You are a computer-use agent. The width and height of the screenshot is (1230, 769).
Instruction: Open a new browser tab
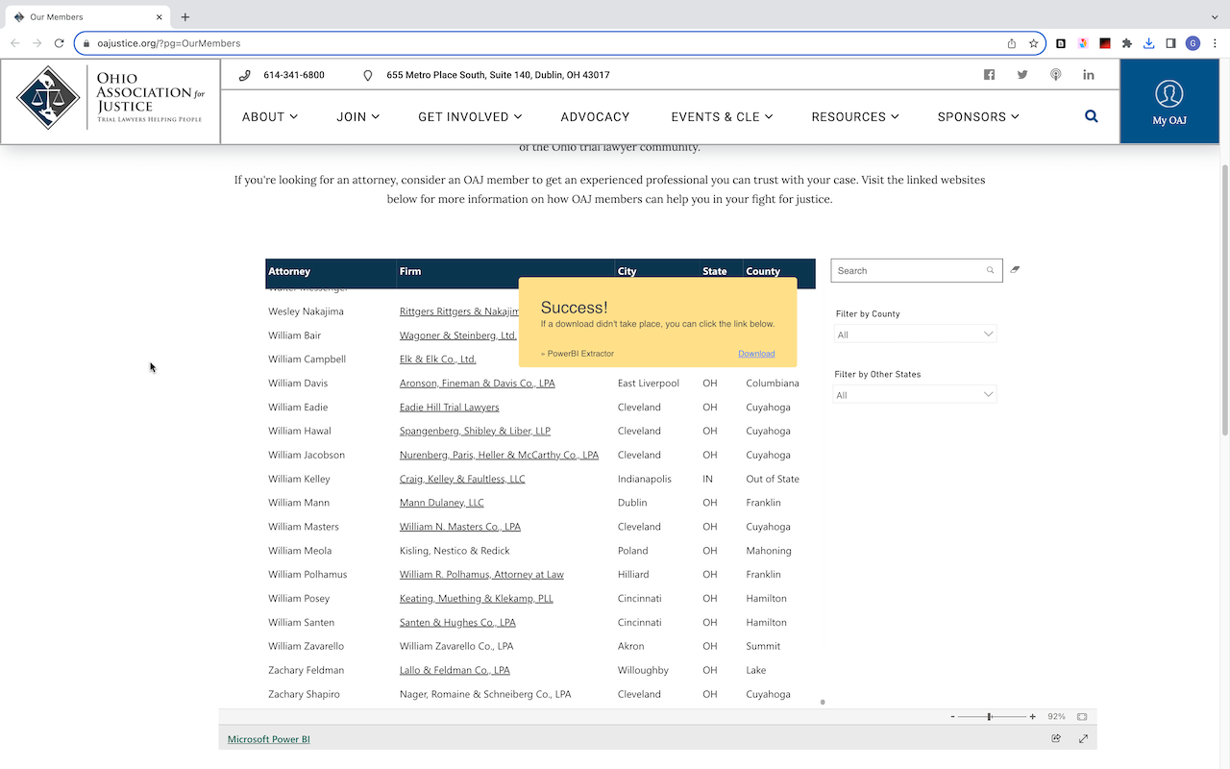[x=185, y=16]
